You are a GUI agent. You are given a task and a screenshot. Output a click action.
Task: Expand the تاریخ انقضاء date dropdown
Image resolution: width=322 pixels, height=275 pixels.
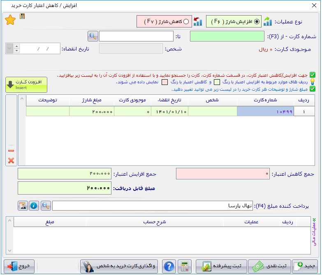pos(9,49)
